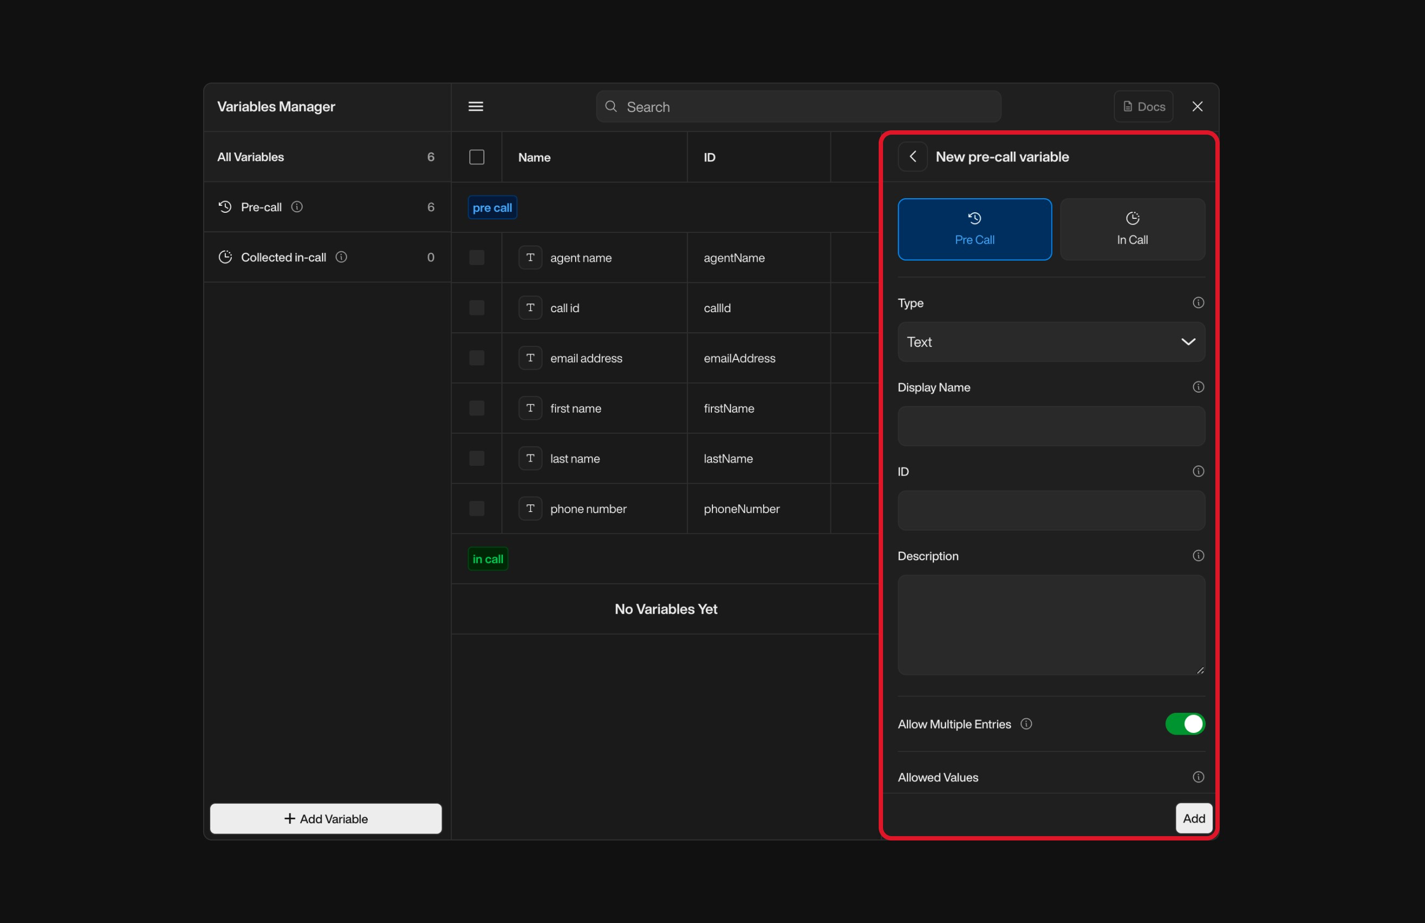Click the info icon beside Pre-call

[298, 207]
